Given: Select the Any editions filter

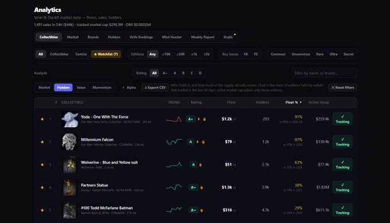Looking at the screenshot, I should coord(153,54).
